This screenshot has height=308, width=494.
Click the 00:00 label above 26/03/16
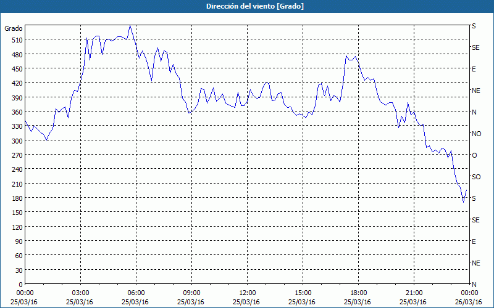tap(469, 293)
